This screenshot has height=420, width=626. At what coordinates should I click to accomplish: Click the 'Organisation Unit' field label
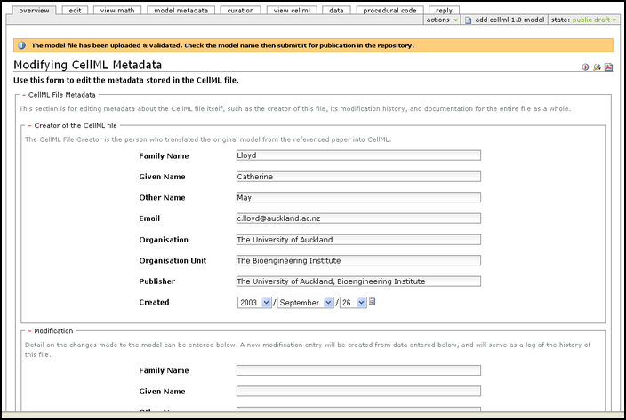tap(173, 260)
